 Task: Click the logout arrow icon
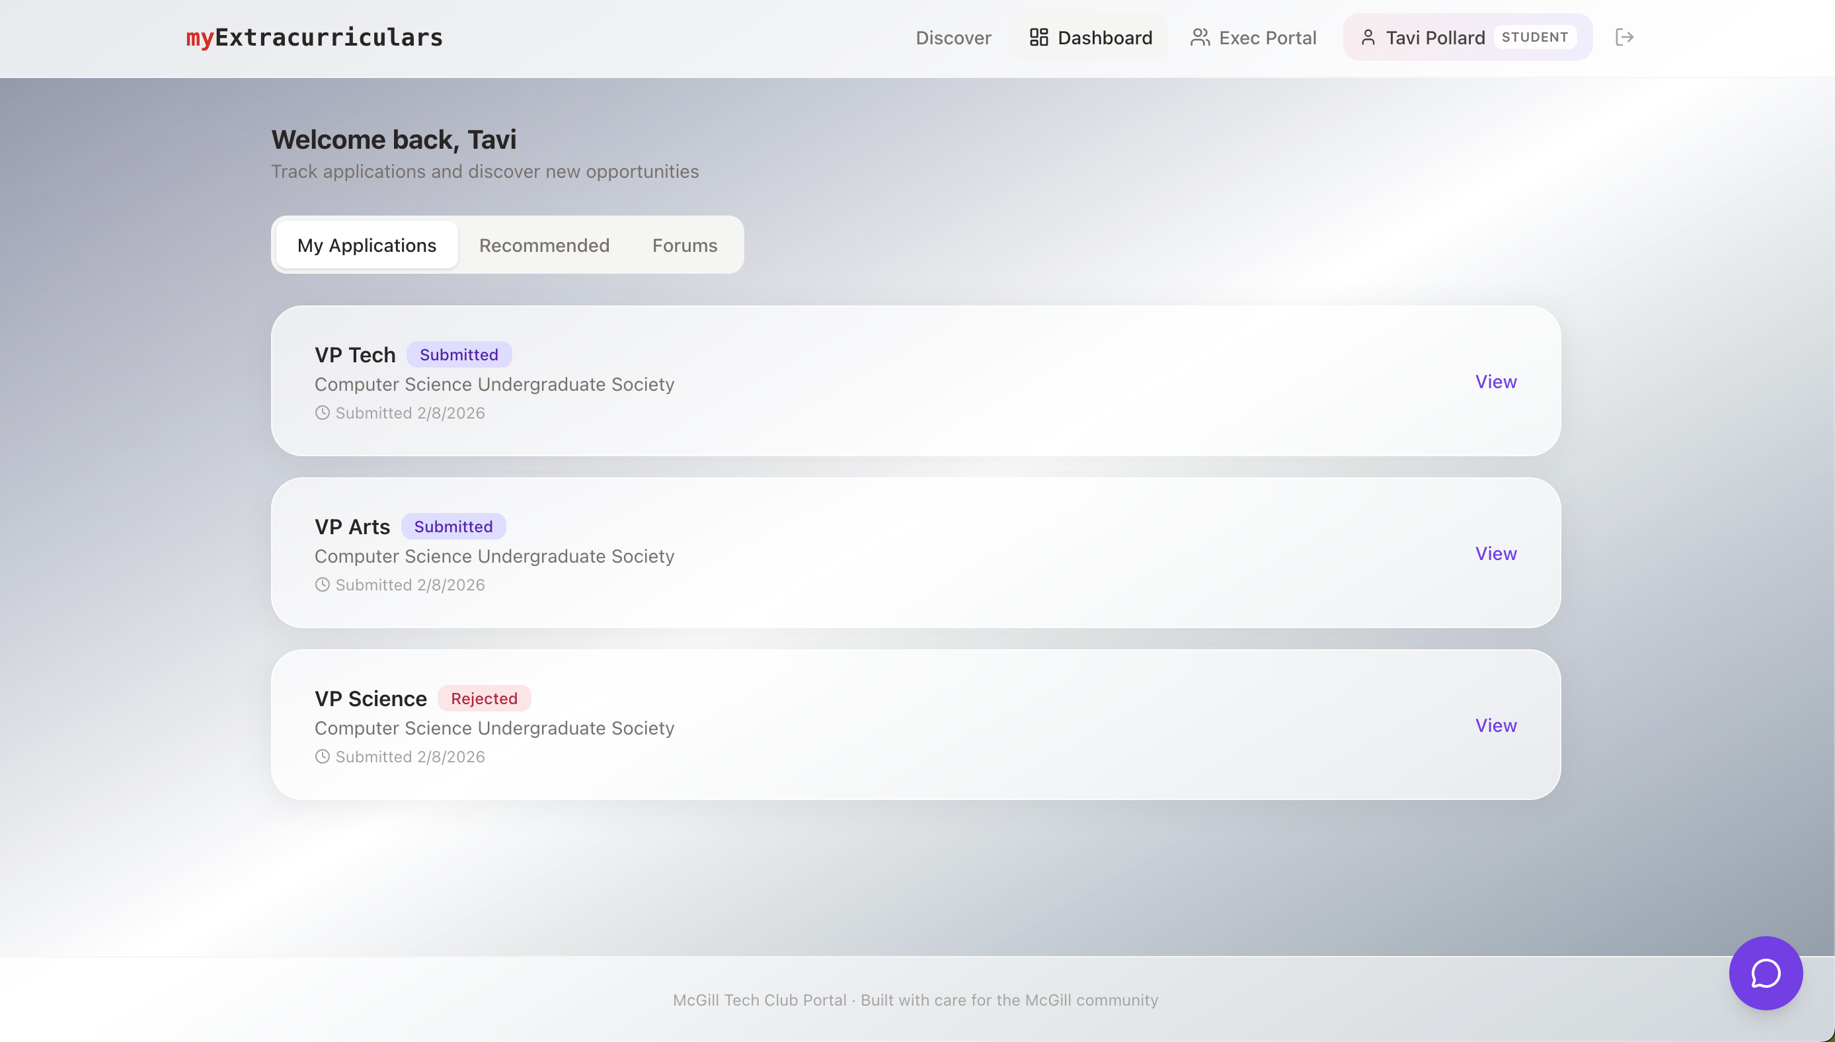coord(1624,37)
